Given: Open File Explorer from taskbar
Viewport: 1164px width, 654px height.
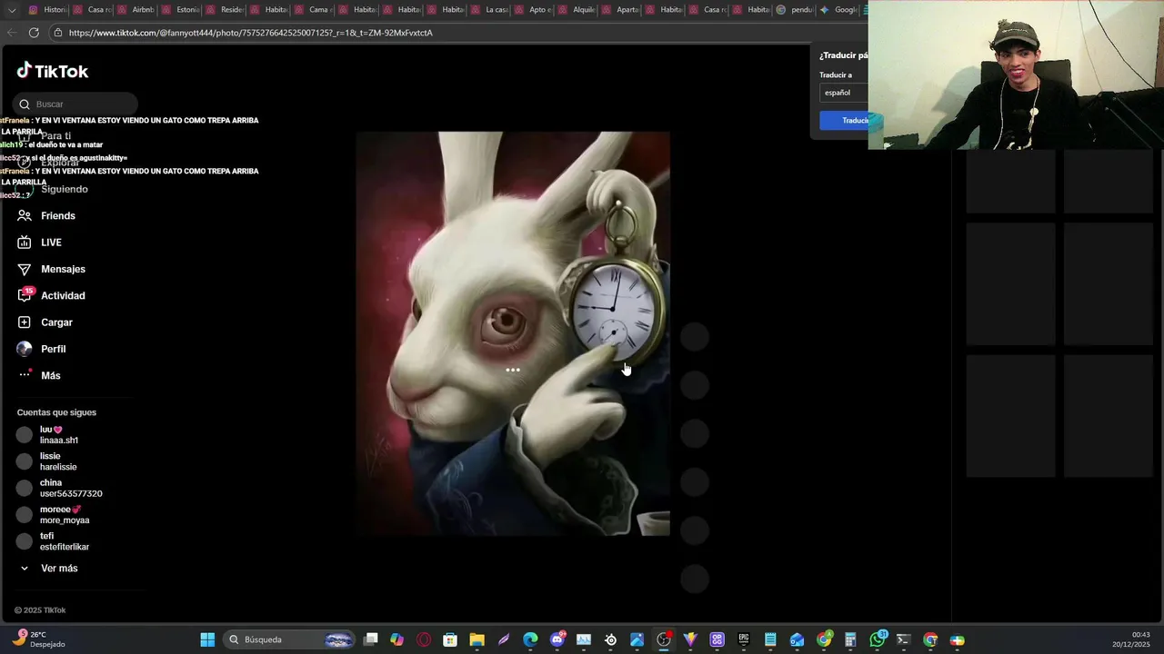Looking at the screenshot, I should point(477,639).
